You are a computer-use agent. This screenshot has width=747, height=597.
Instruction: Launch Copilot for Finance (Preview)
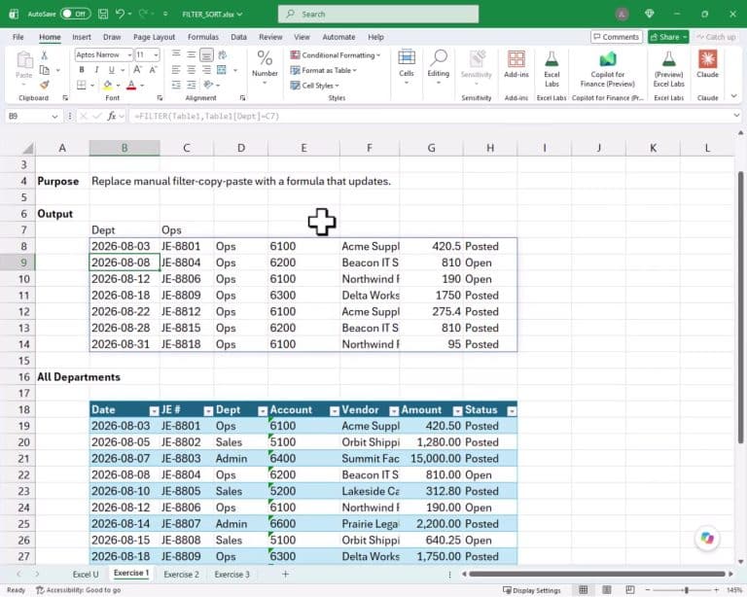coord(607,59)
